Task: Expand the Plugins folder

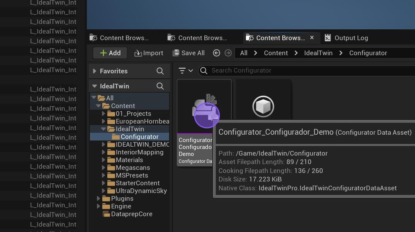Action: [98, 198]
